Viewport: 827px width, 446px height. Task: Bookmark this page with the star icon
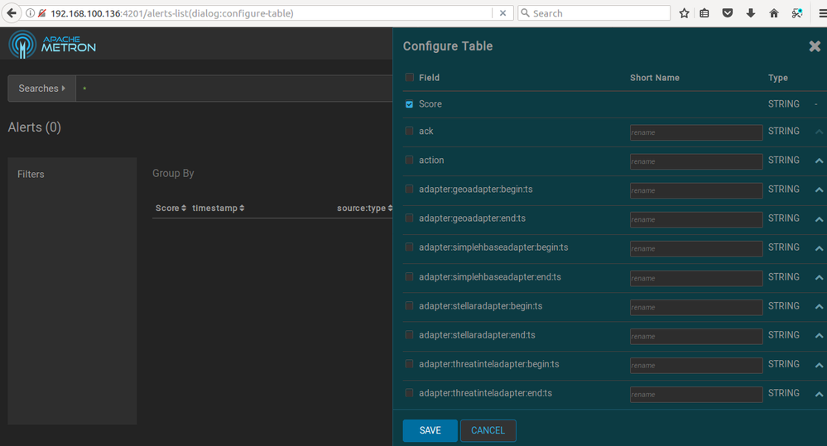click(685, 13)
